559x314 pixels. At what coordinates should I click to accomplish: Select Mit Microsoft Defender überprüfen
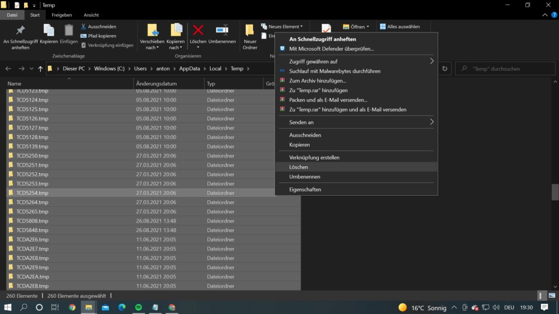pos(356,49)
